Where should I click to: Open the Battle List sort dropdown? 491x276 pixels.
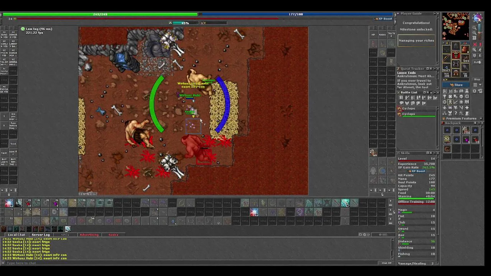point(431,92)
